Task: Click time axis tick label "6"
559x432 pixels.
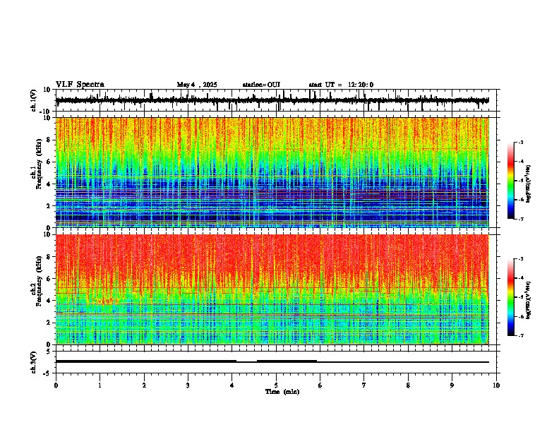Action: coord(320,385)
